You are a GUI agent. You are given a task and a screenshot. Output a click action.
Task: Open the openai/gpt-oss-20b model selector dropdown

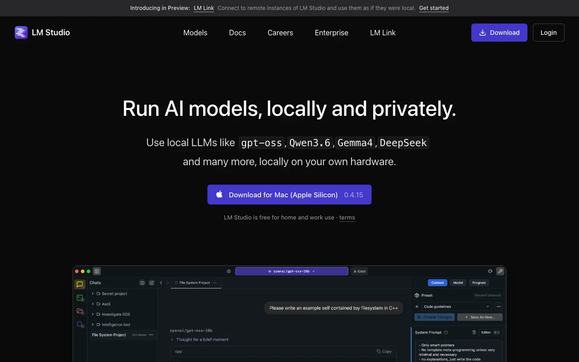(292, 271)
